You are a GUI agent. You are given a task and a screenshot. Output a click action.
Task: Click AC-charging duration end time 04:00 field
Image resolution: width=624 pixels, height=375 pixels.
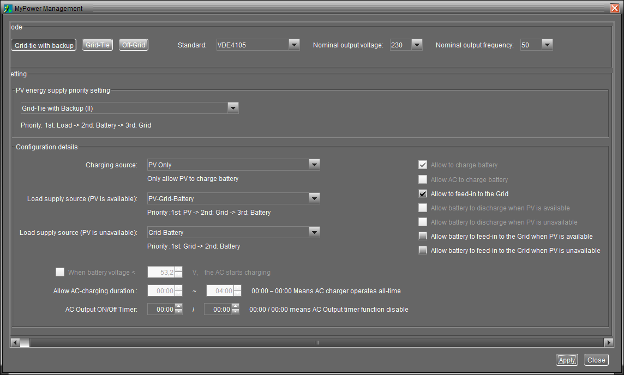pos(220,291)
